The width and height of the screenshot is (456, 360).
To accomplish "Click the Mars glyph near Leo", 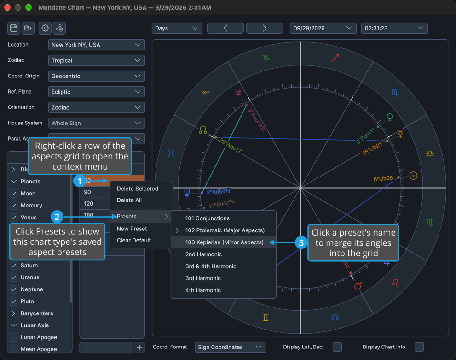I will (358, 286).
